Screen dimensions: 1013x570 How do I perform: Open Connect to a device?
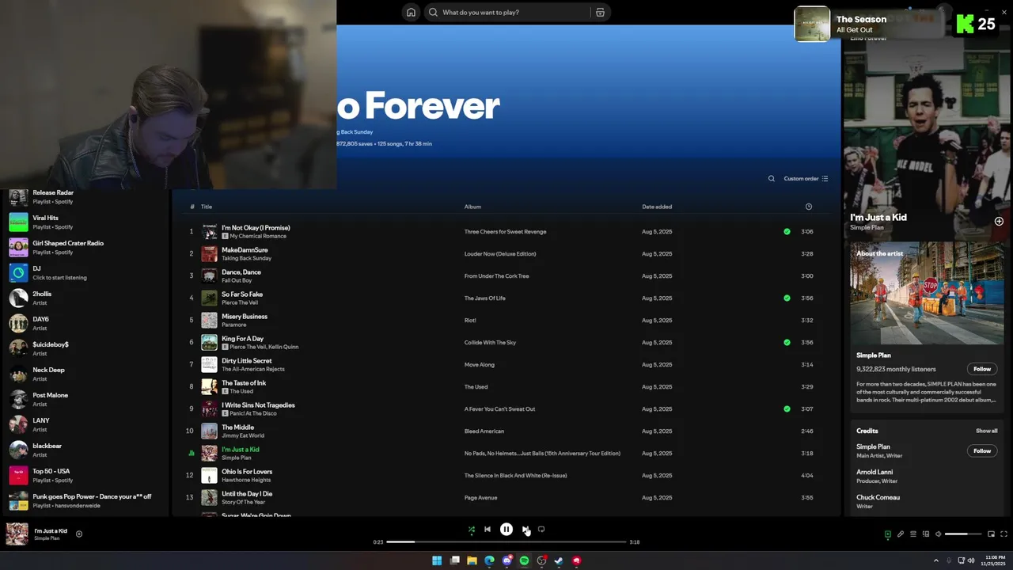coord(925,534)
